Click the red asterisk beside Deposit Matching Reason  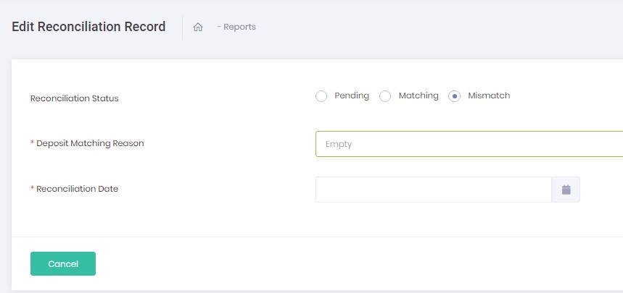coord(32,143)
